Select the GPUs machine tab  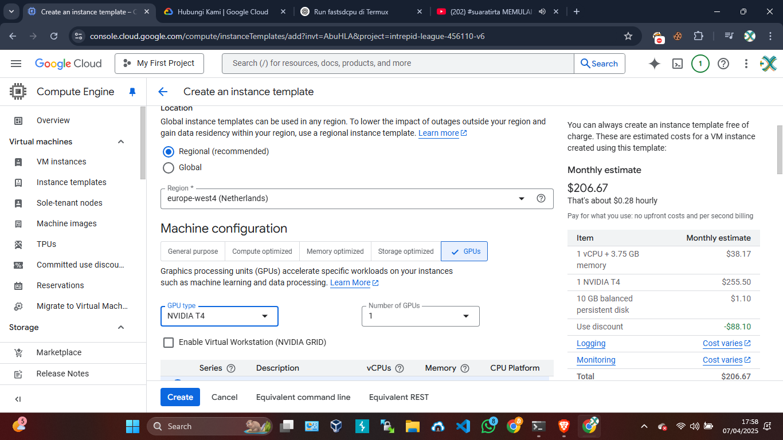[464, 252]
